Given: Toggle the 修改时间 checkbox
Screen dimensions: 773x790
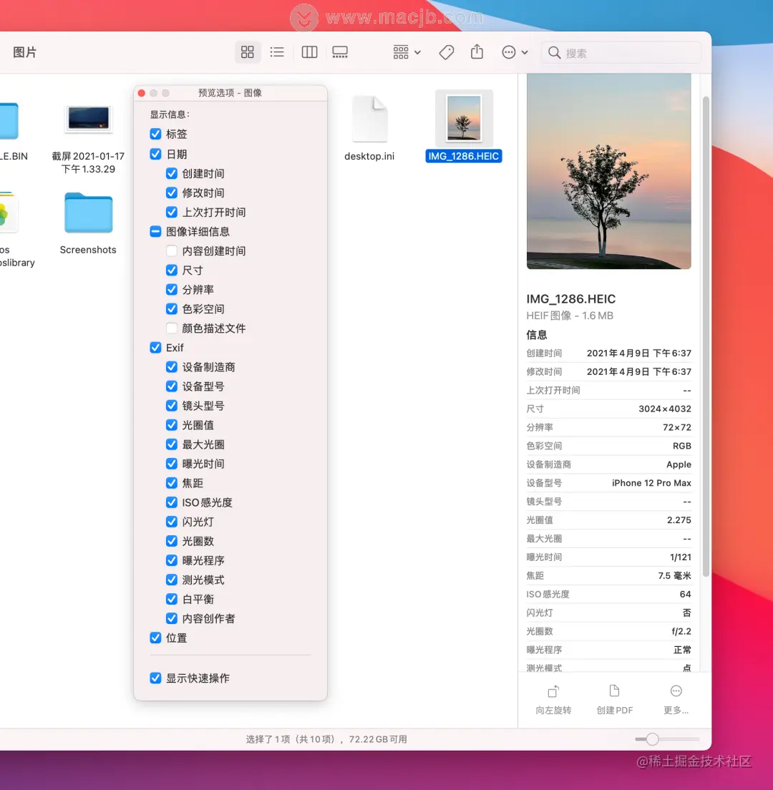Looking at the screenshot, I should [x=172, y=193].
